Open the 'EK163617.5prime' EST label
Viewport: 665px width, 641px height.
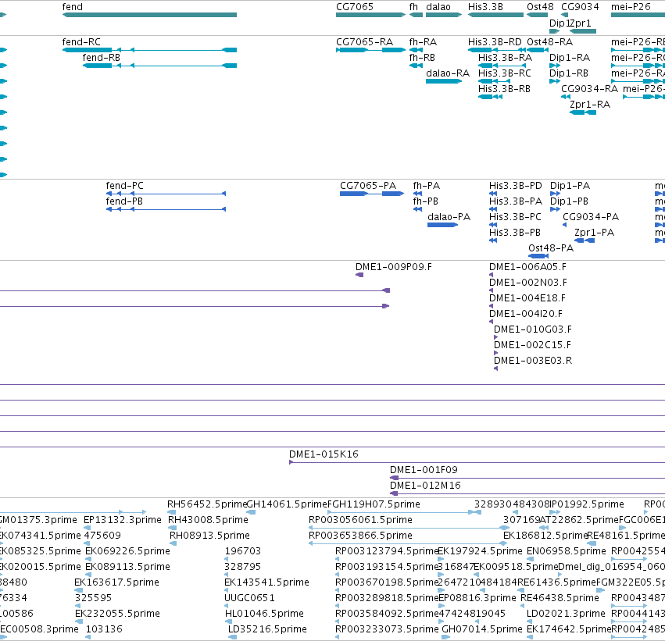click(116, 583)
